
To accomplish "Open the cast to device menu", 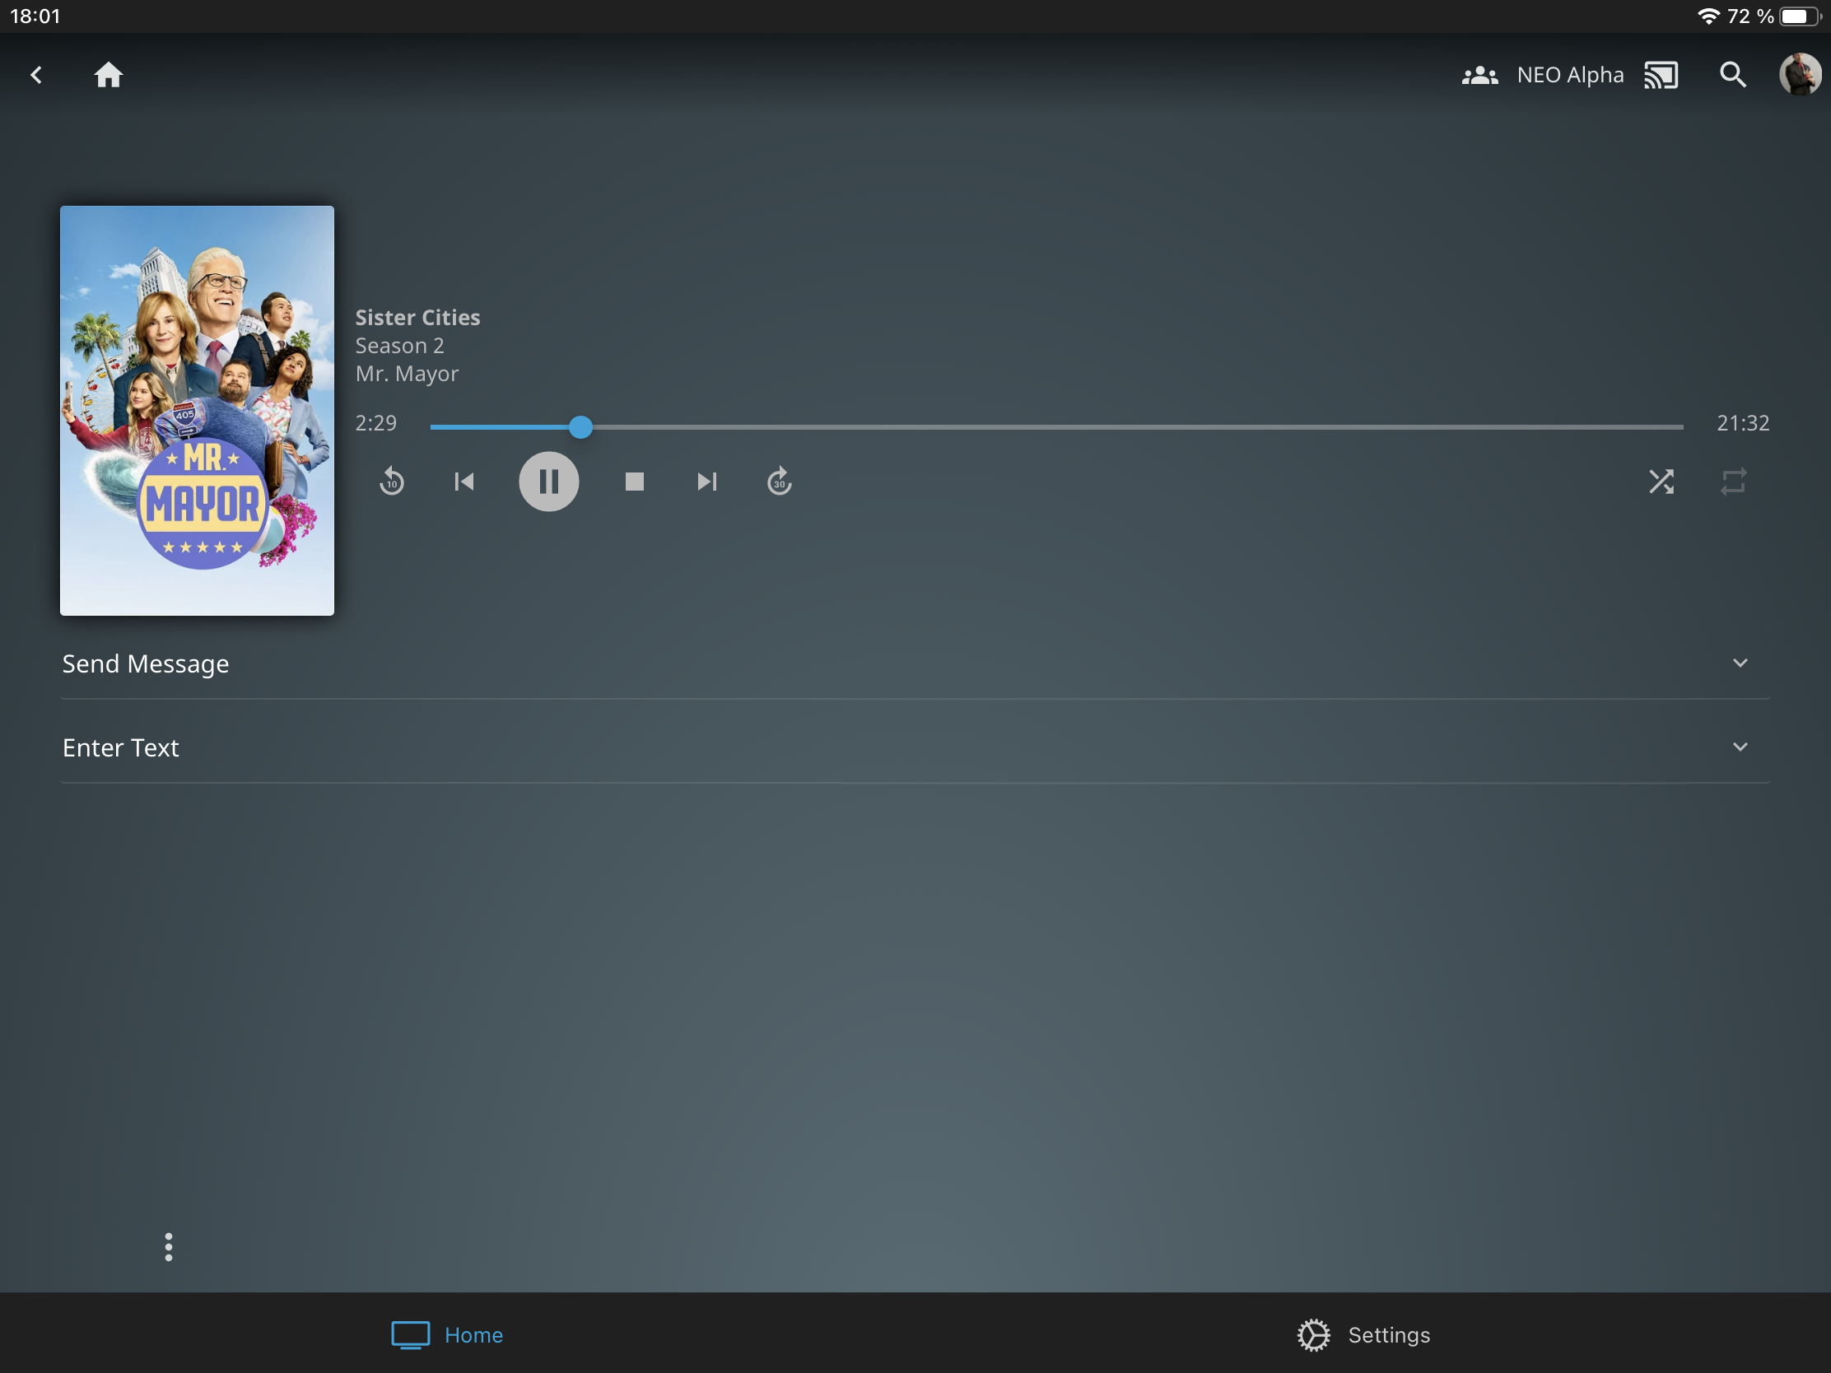I will [1661, 75].
